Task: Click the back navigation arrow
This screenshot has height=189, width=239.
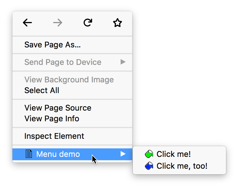Action: 27,23
